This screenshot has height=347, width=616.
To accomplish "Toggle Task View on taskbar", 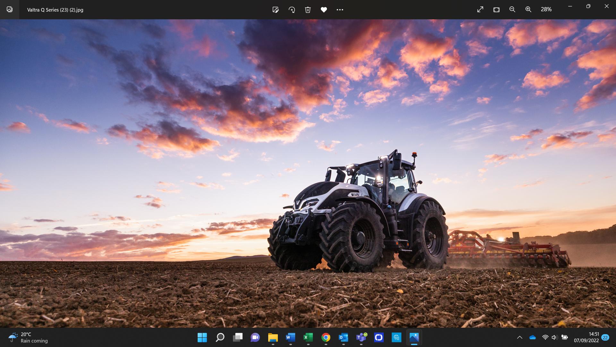I will click(x=238, y=337).
